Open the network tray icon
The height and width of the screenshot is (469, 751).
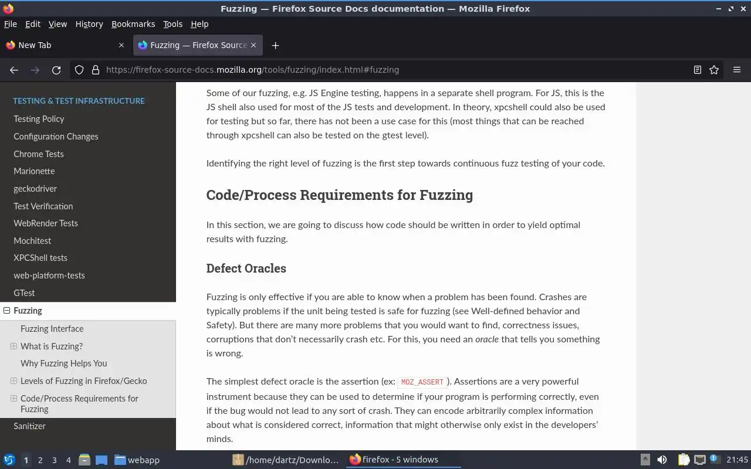coord(699,460)
